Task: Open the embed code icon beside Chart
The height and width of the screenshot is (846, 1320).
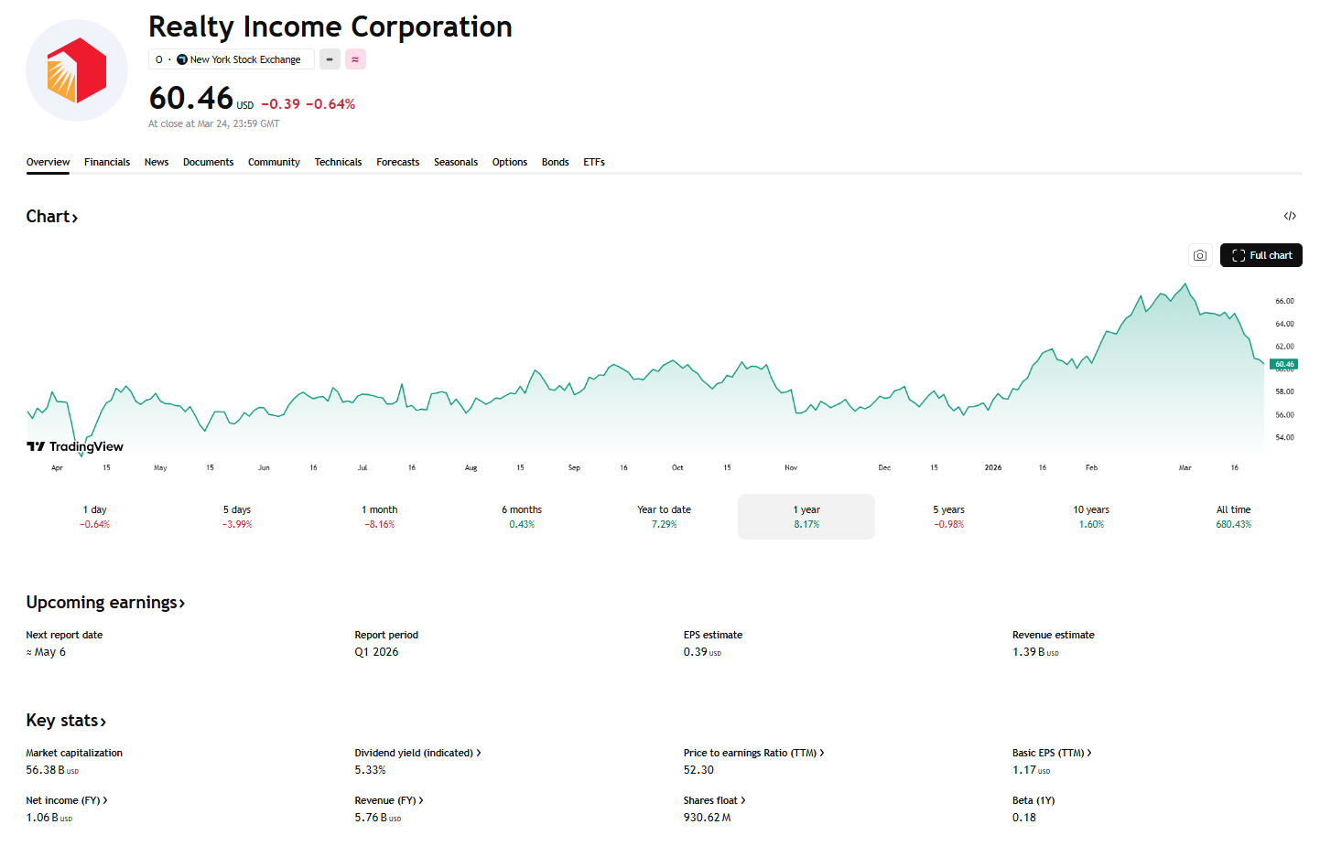Action: coord(1290,216)
